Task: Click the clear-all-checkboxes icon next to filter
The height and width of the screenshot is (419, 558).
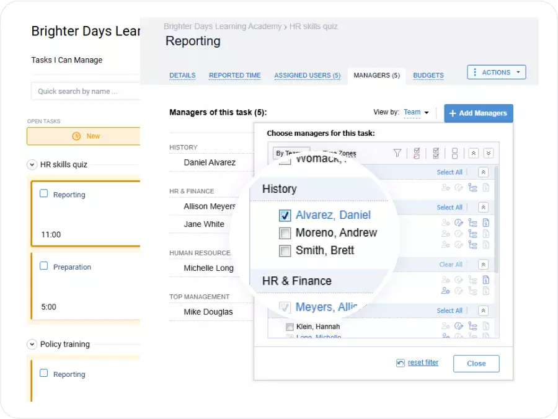Action: 416,152
